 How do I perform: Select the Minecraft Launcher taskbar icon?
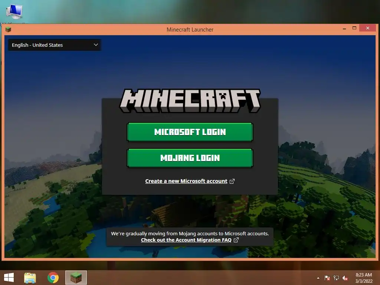point(76,278)
